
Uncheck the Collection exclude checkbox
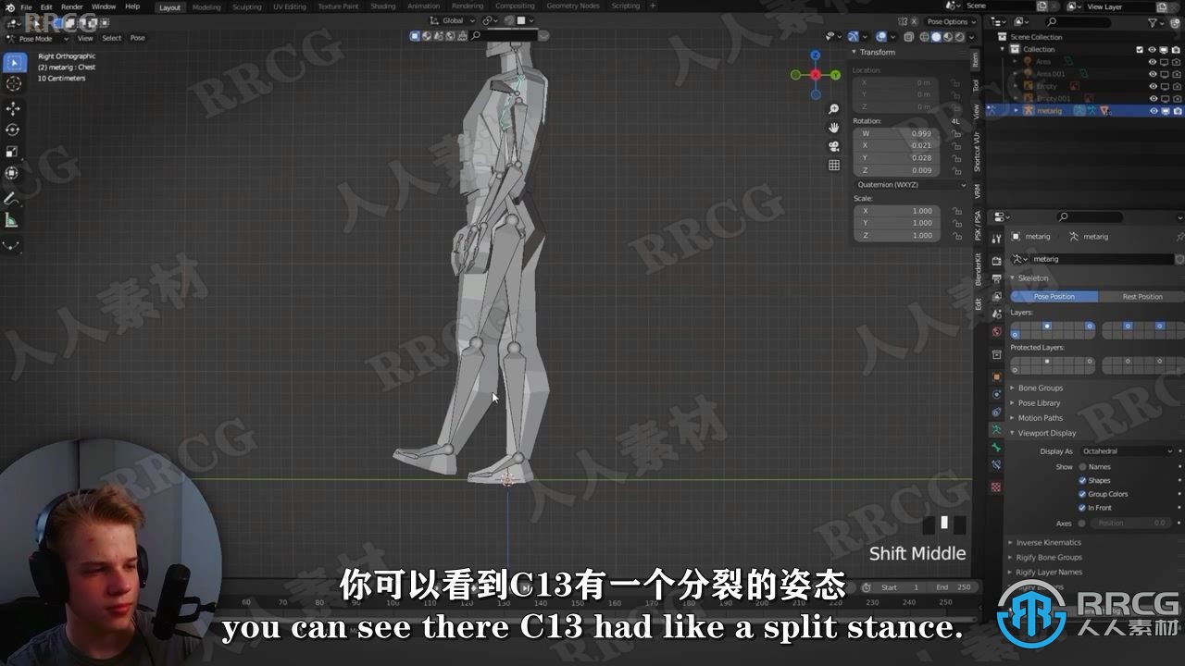(1140, 49)
